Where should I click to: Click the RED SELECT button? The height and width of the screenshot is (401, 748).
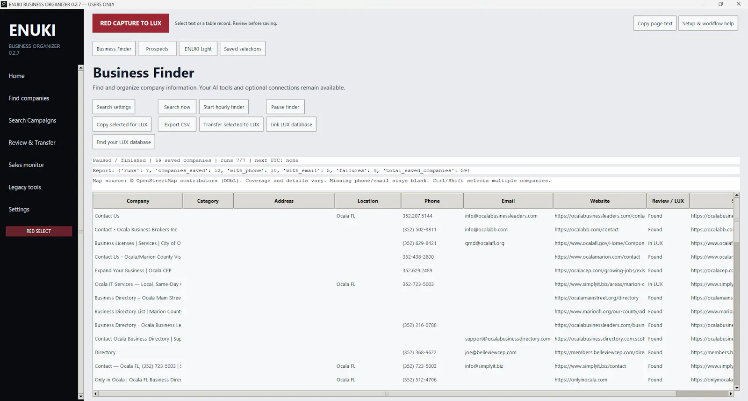click(39, 231)
